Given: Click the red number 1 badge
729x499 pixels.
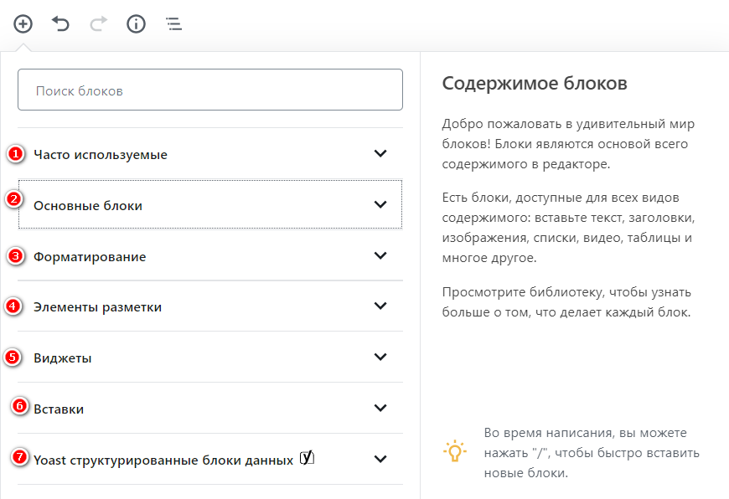Looking at the screenshot, I should (15, 154).
